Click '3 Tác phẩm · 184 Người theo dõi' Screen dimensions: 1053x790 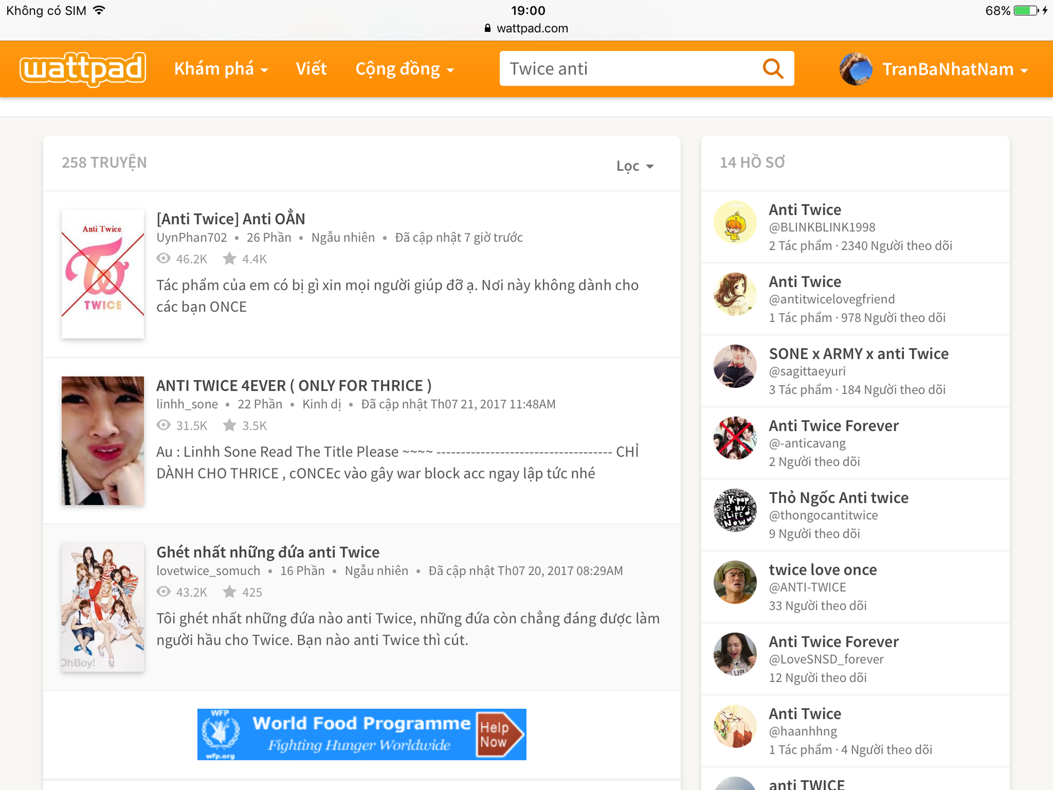coord(857,390)
